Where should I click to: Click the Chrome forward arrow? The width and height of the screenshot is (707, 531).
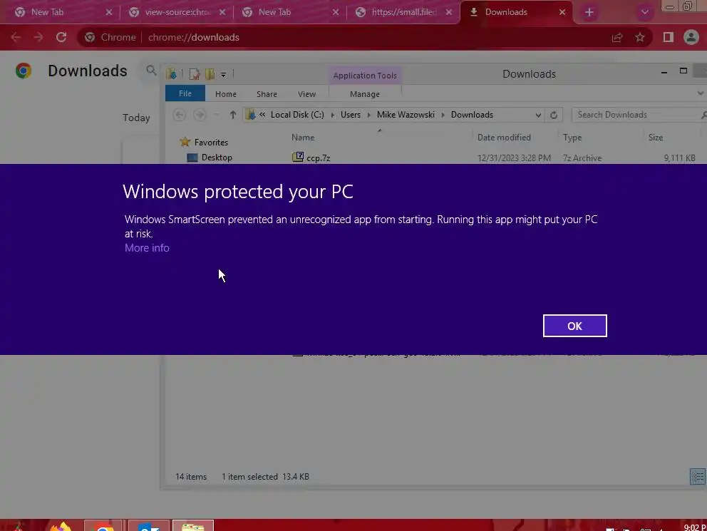coord(38,37)
